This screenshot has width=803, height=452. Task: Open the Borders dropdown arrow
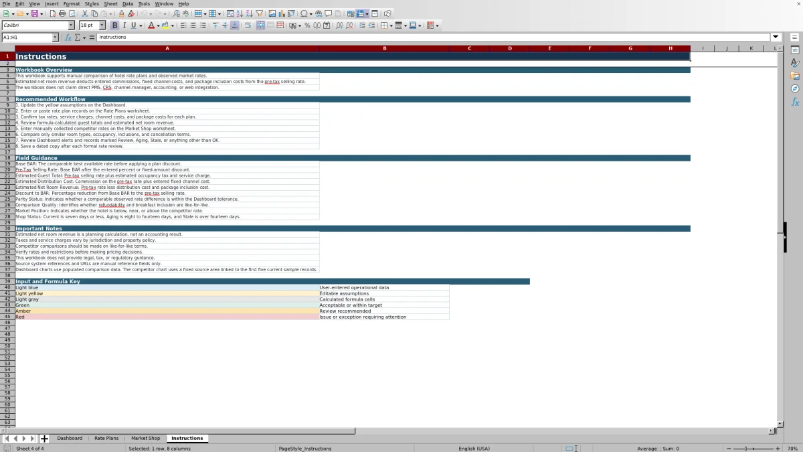390,25
